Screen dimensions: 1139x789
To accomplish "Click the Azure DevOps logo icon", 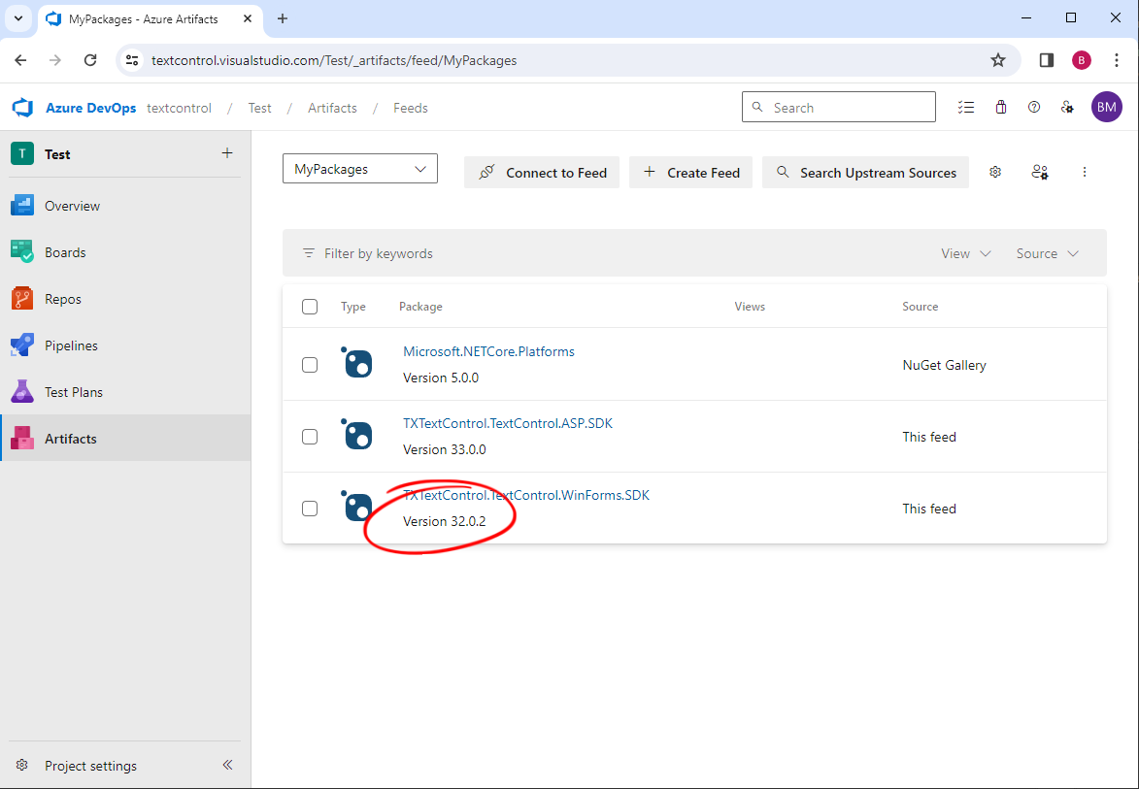I will pyautogui.click(x=23, y=108).
